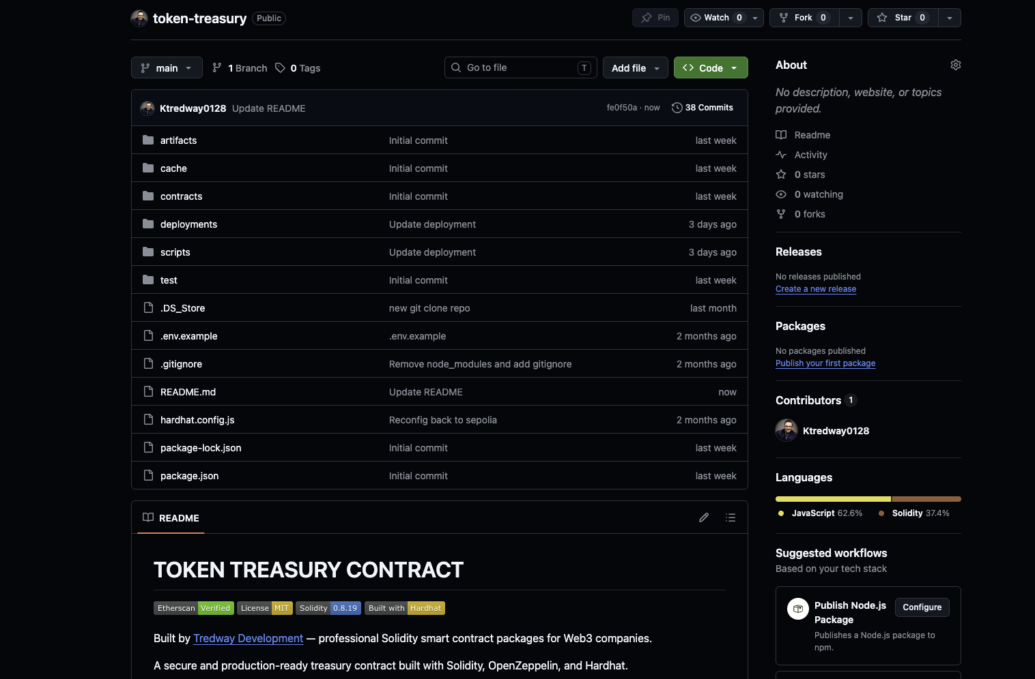Image resolution: width=1035 pixels, height=679 pixels.
Task: Open the .gitignore file
Action: (x=181, y=364)
